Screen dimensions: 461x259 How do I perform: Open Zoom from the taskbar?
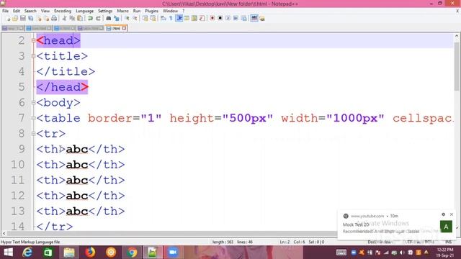(173, 253)
